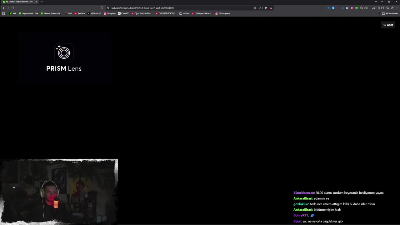400x225 pixels.
Task: Bookmark this page using the bookmark icon
Action: pyautogui.click(x=102, y=8)
